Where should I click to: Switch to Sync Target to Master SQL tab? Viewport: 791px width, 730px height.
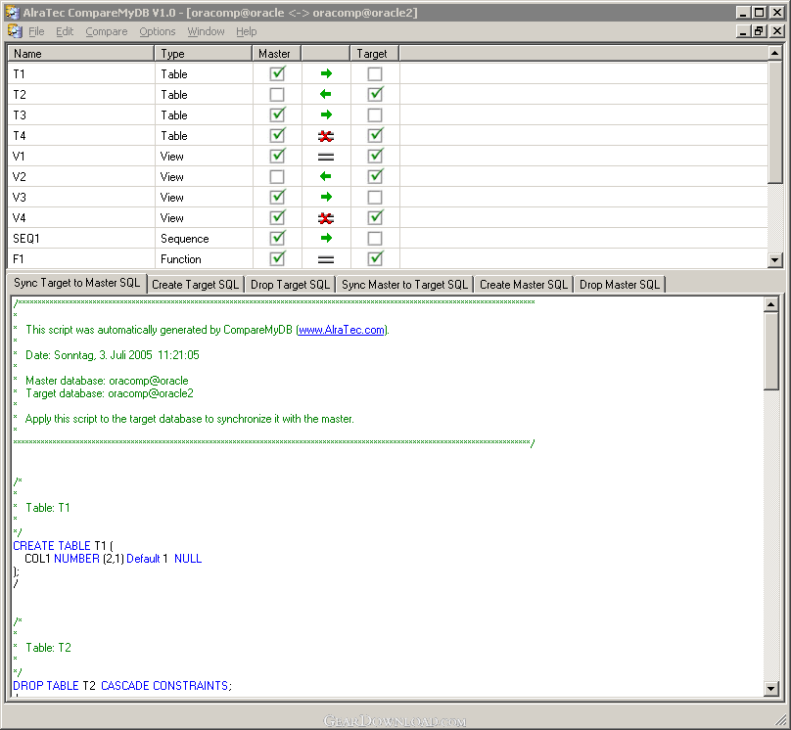pyautogui.click(x=76, y=284)
